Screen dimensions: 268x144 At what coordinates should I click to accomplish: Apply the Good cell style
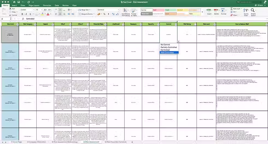171,10
